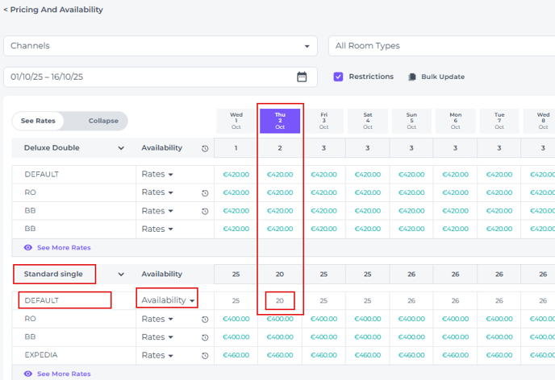Open the All Room Types dropdown
This screenshot has width=555, height=380.
[440, 46]
